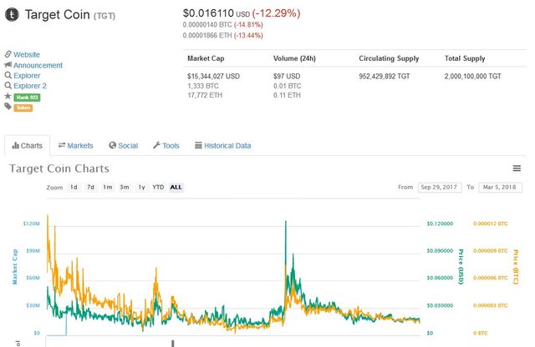Image resolution: width=535 pixels, height=347 pixels.
Task: Open the Explorer link
Action: tap(27, 75)
